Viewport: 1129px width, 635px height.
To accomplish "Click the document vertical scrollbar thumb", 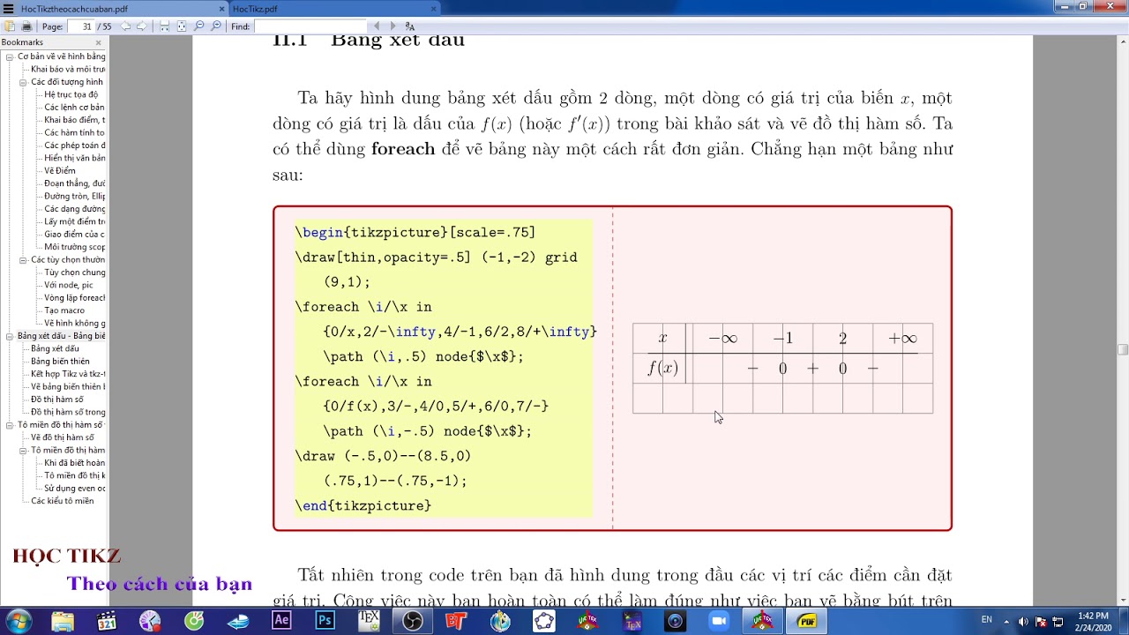I will point(1123,350).
